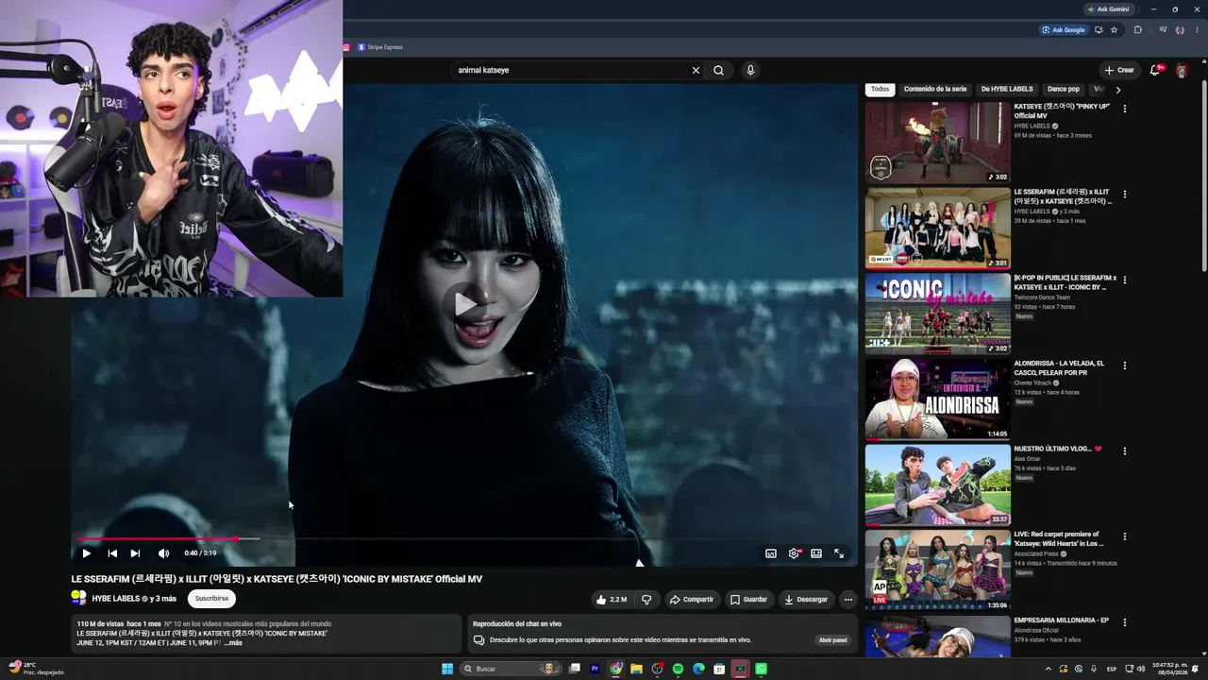The height and width of the screenshot is (680, 1208).
Task: Open Premiere Pro from the taskbar
Action: click(x=595, y=669)
